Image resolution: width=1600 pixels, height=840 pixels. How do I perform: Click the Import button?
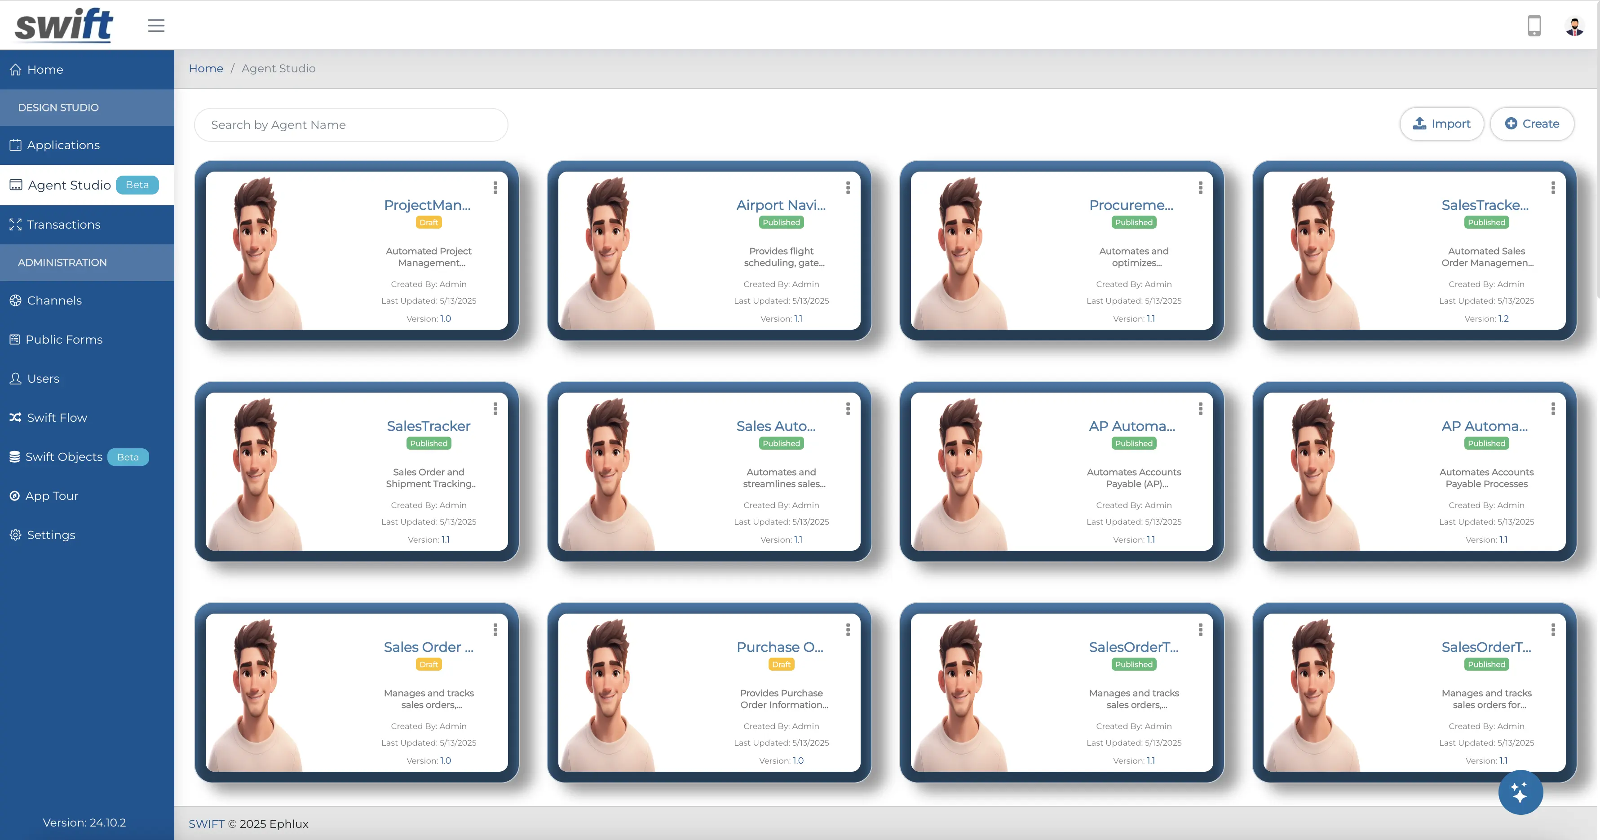1441,124
